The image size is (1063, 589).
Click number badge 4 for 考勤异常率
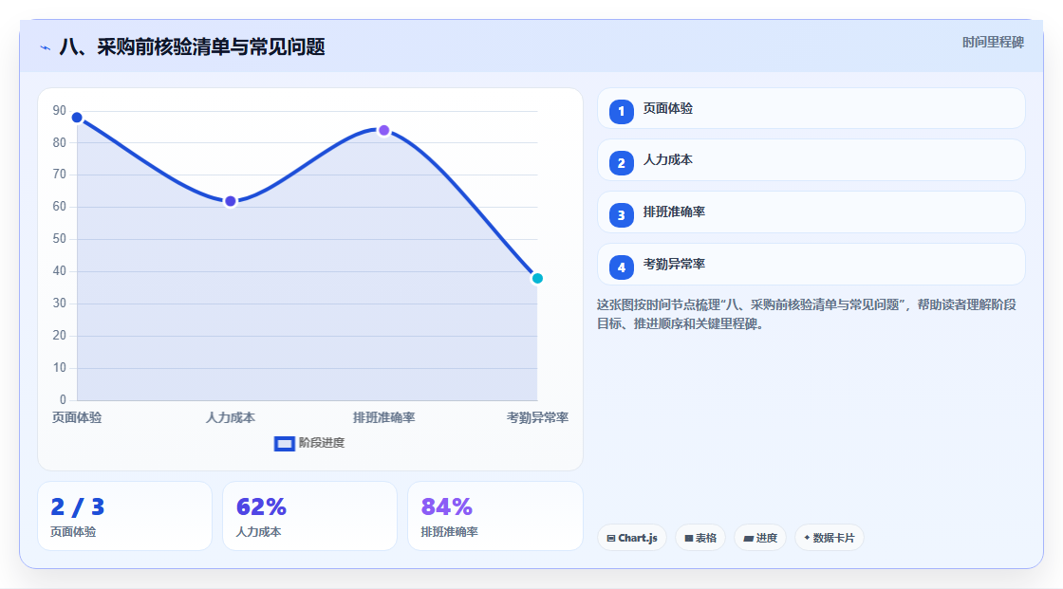point(621,267)
